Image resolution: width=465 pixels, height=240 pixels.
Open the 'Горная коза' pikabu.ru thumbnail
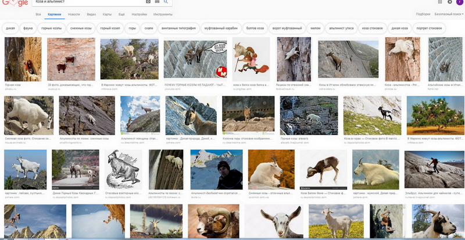coord(23,59)
